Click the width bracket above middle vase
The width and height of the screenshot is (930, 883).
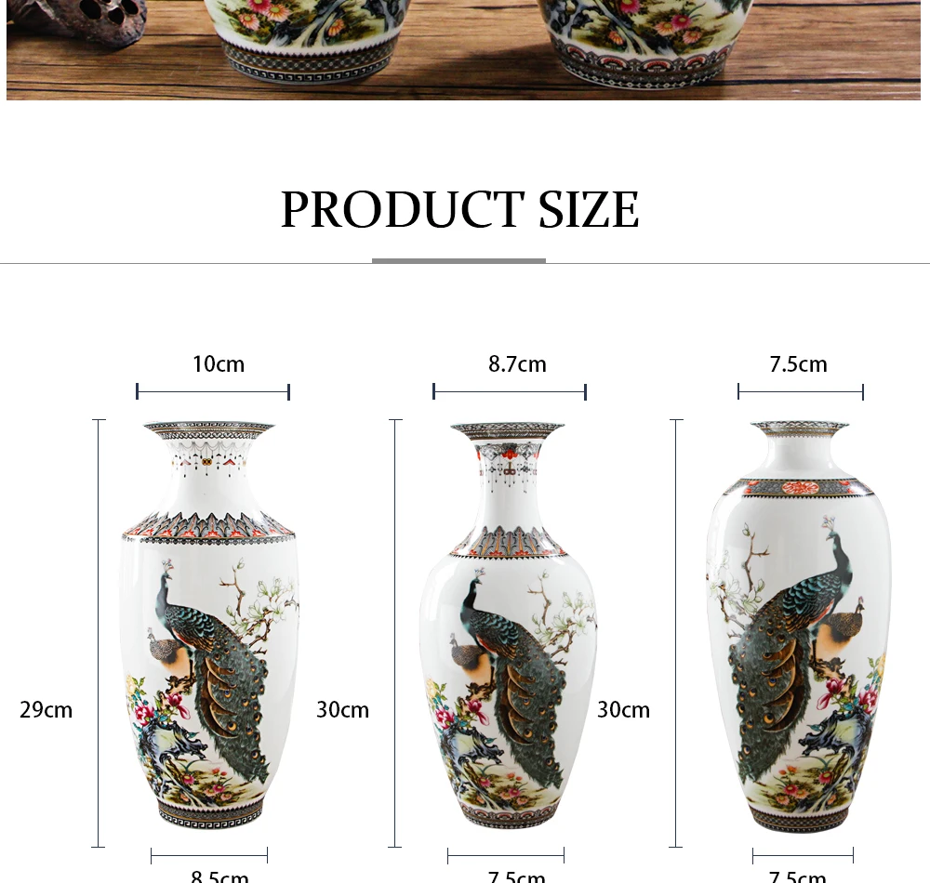point(510,391)
